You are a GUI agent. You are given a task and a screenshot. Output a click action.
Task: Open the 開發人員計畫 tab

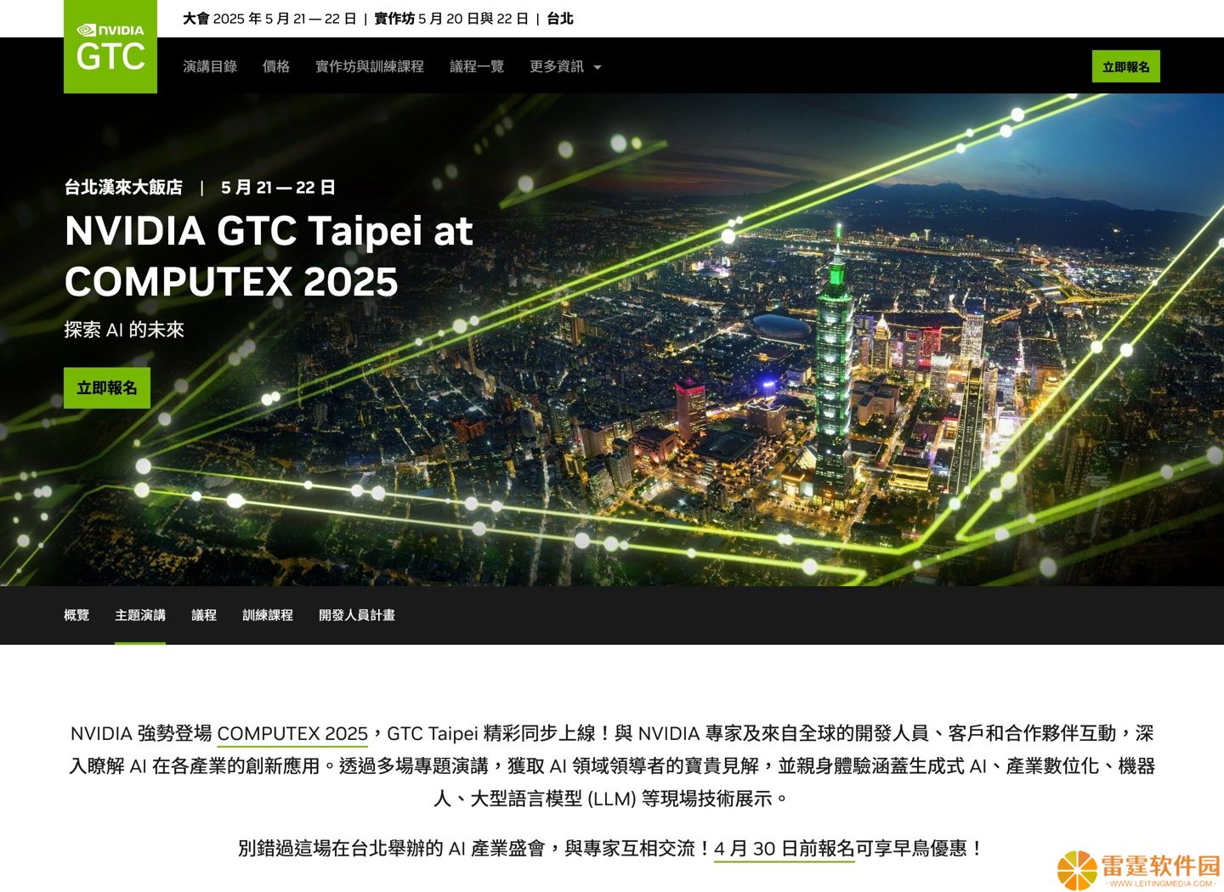[357, 615]
